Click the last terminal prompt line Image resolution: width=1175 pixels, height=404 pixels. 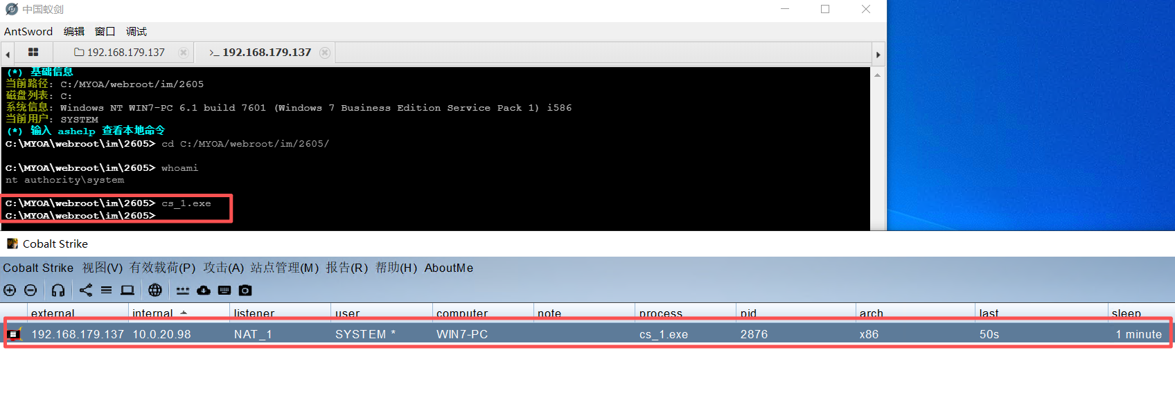pyautogui.click(x=80, y=216)
